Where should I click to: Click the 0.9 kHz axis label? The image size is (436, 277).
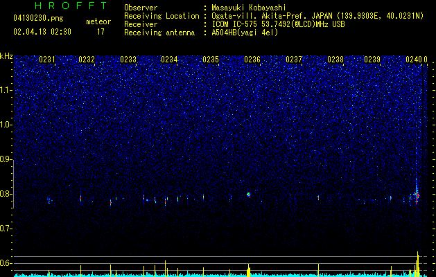tap(6, 159)
